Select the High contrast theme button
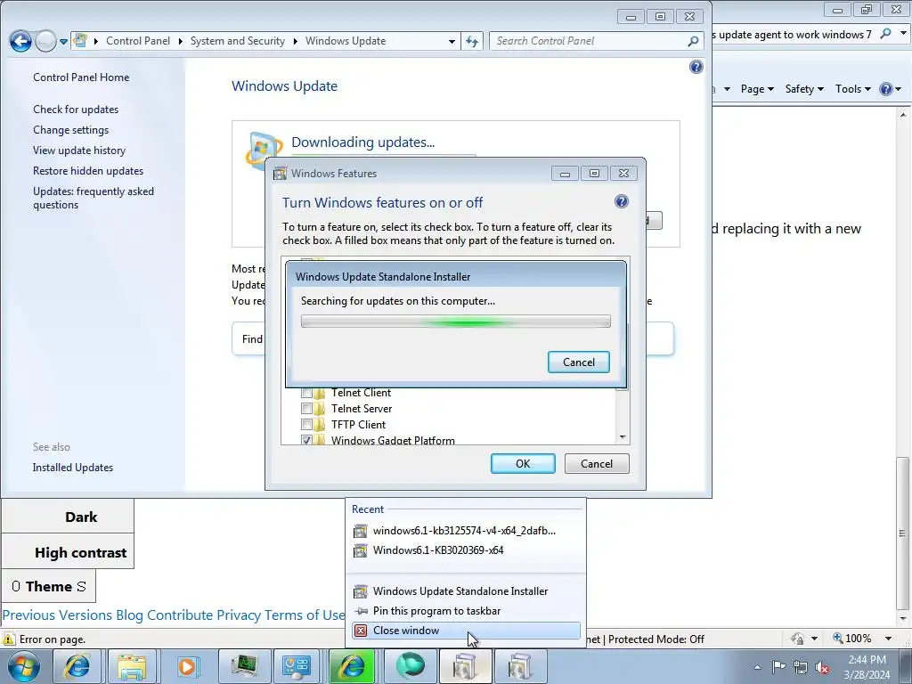The height and width of the screenshot is (684, 912). point(68,552)
